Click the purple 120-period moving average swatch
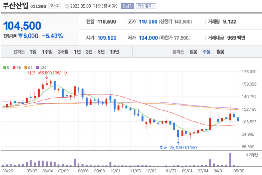 (38, 68)
